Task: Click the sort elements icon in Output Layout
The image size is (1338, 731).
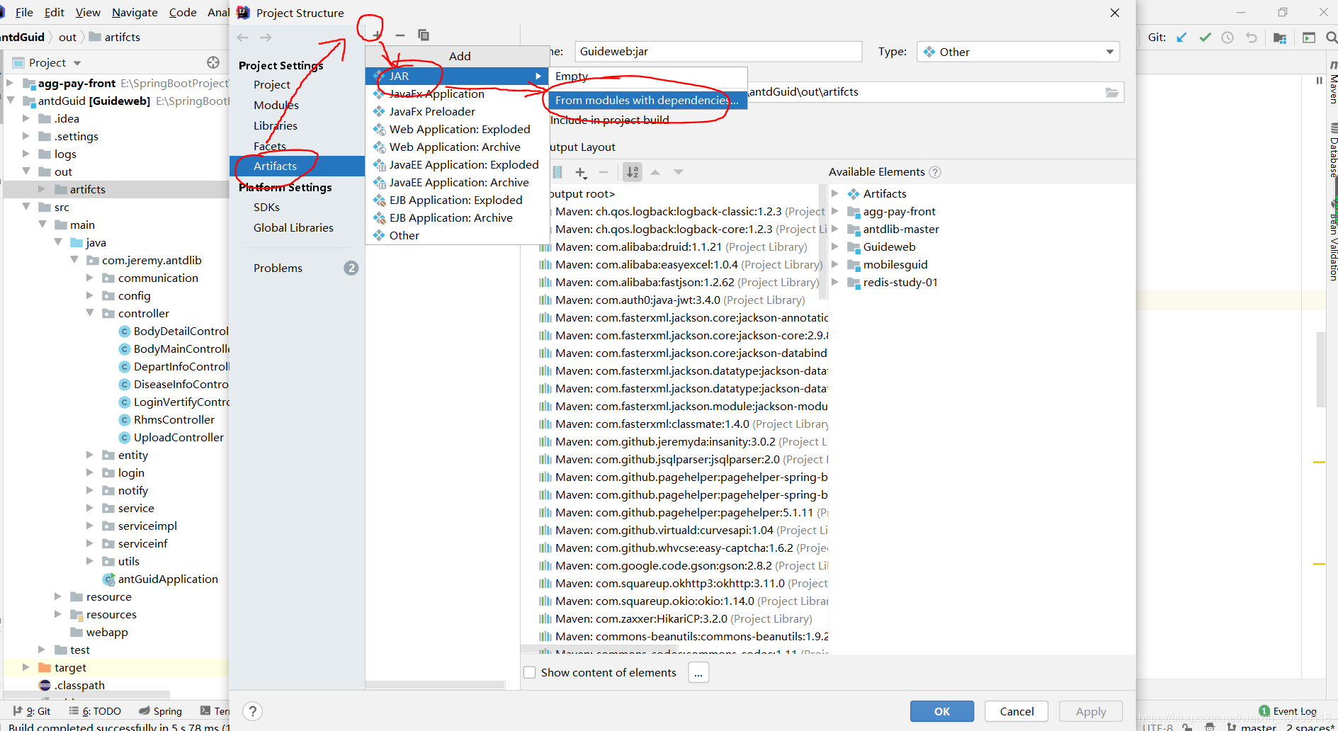Action: coord(633,172)
